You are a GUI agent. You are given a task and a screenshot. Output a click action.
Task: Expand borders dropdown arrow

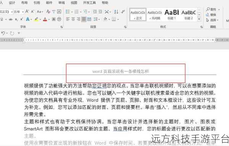coord(118,19)
